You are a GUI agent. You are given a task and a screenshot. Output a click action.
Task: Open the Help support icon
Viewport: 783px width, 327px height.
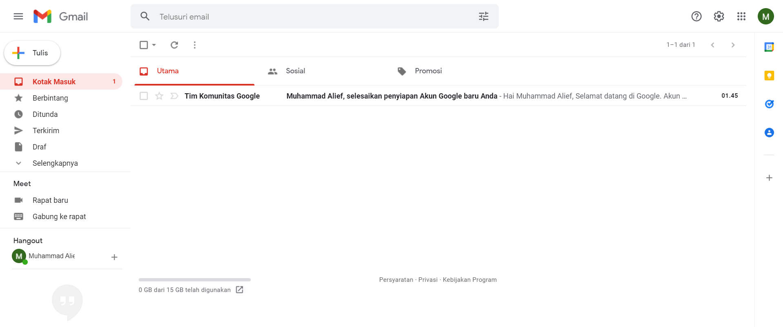click(696, 16)
